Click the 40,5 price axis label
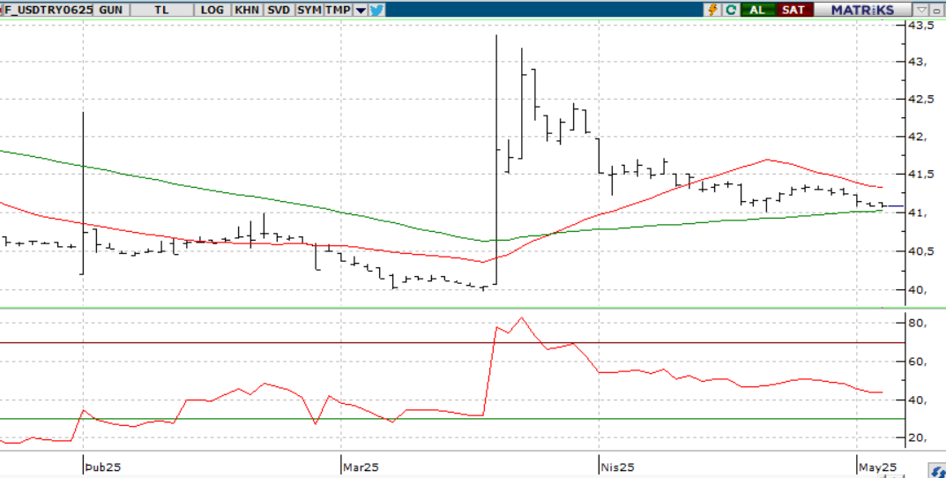This screenshot has width=946, height=478. click(922, 251)
